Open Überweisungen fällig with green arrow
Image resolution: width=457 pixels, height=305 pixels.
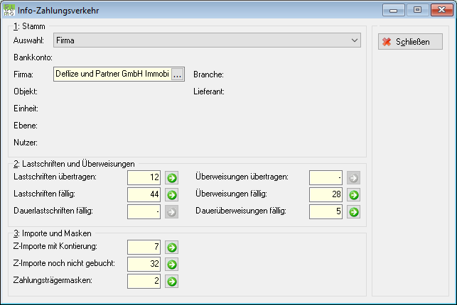click(x=353, y=195)
